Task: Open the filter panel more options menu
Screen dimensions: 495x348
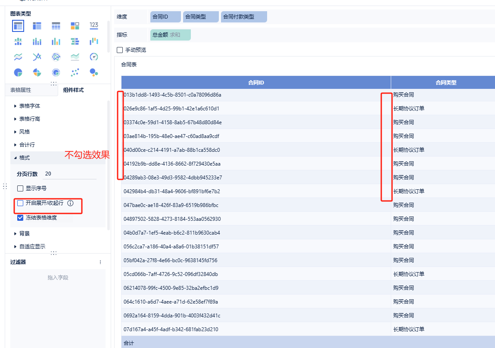Action: [100, 262]
